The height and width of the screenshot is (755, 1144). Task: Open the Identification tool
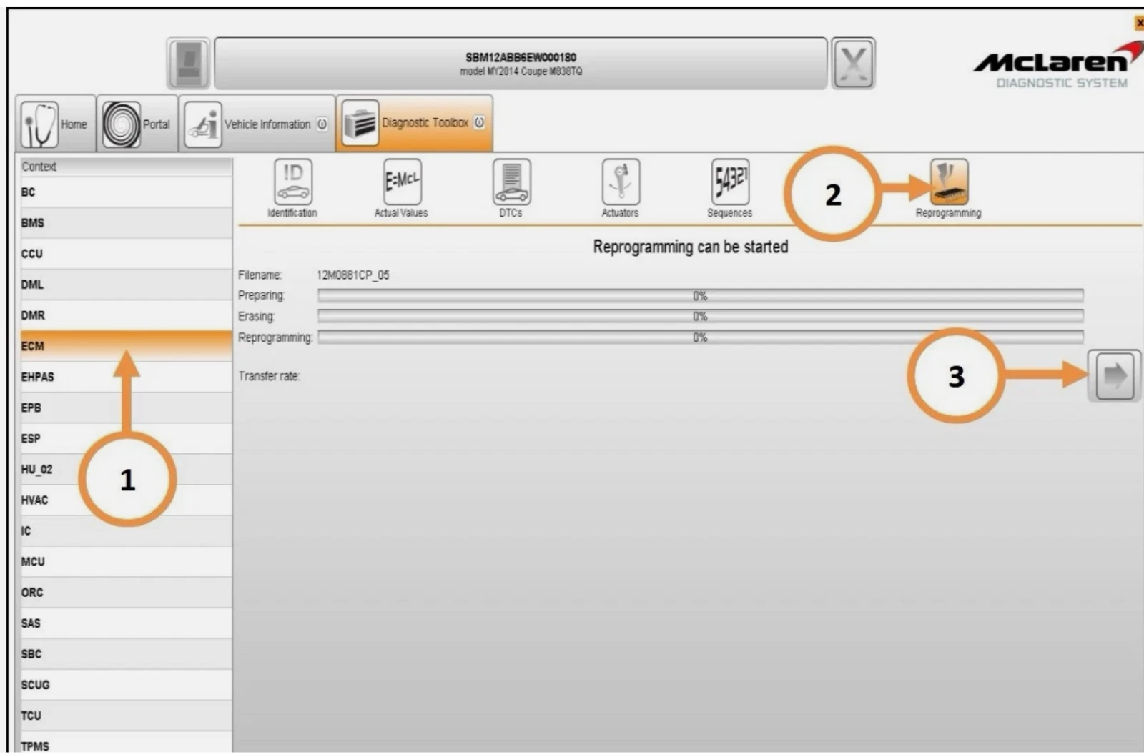pyautogui.click(x=293, y=182)
